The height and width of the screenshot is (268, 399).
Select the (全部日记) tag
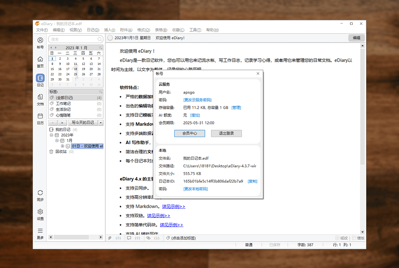[76, 98]
